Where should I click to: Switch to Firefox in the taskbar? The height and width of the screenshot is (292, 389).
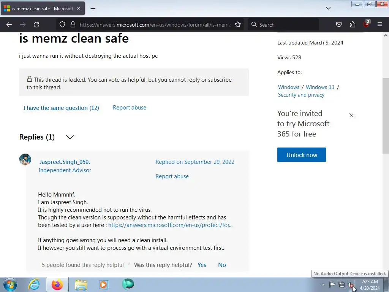tap(57, 284)
